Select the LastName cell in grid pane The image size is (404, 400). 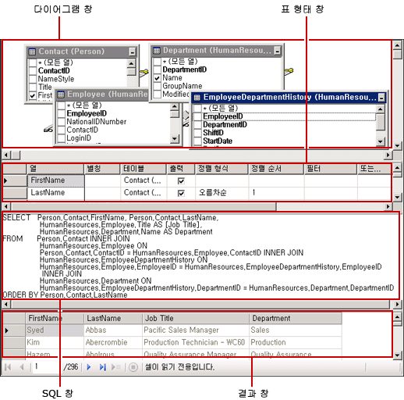click(x=56, y=193)
